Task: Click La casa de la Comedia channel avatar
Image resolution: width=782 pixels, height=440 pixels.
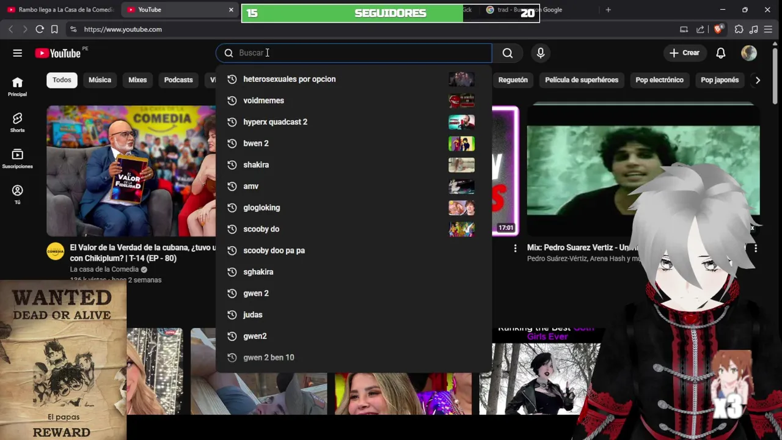Action: 56,251
